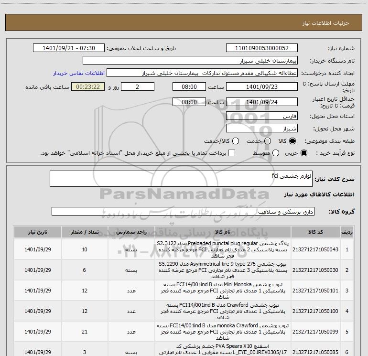This screenshot has width=368, height=356.
Task: Click product code 2132712171050100
Action: (315, 311)
